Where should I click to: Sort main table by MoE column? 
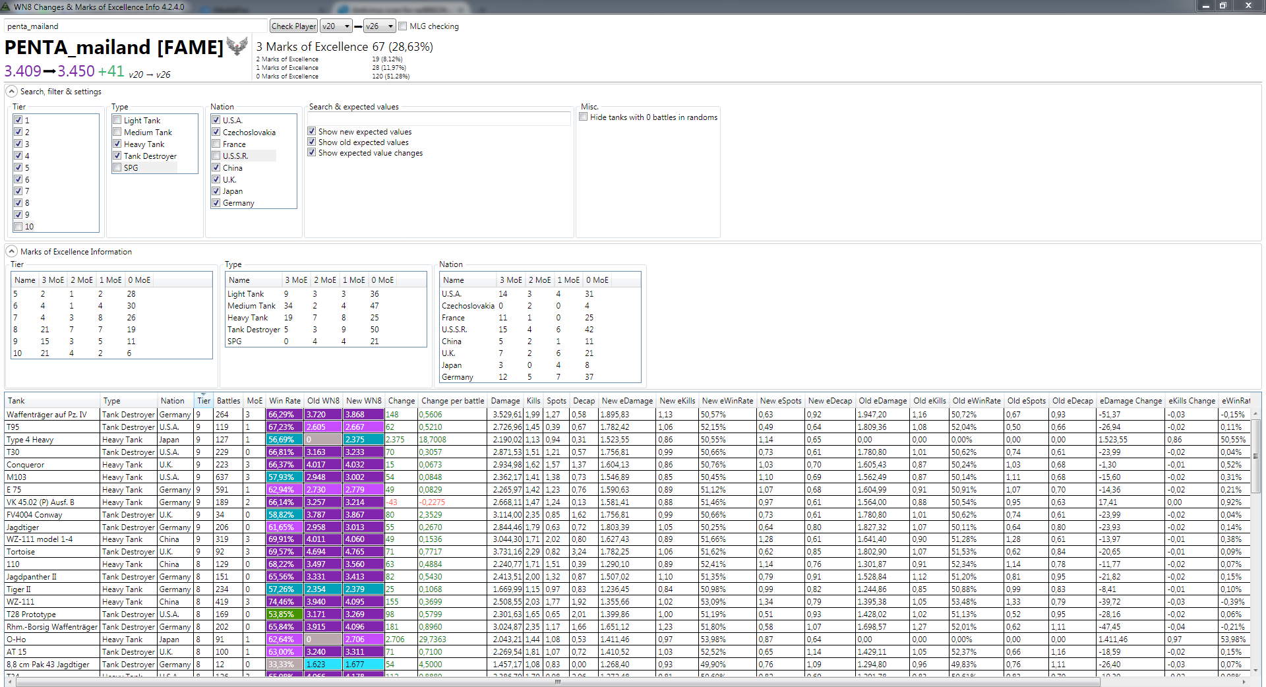tap(255, 401)
